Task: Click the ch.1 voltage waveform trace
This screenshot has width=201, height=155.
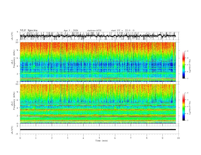Action: [x=98, y=36]
